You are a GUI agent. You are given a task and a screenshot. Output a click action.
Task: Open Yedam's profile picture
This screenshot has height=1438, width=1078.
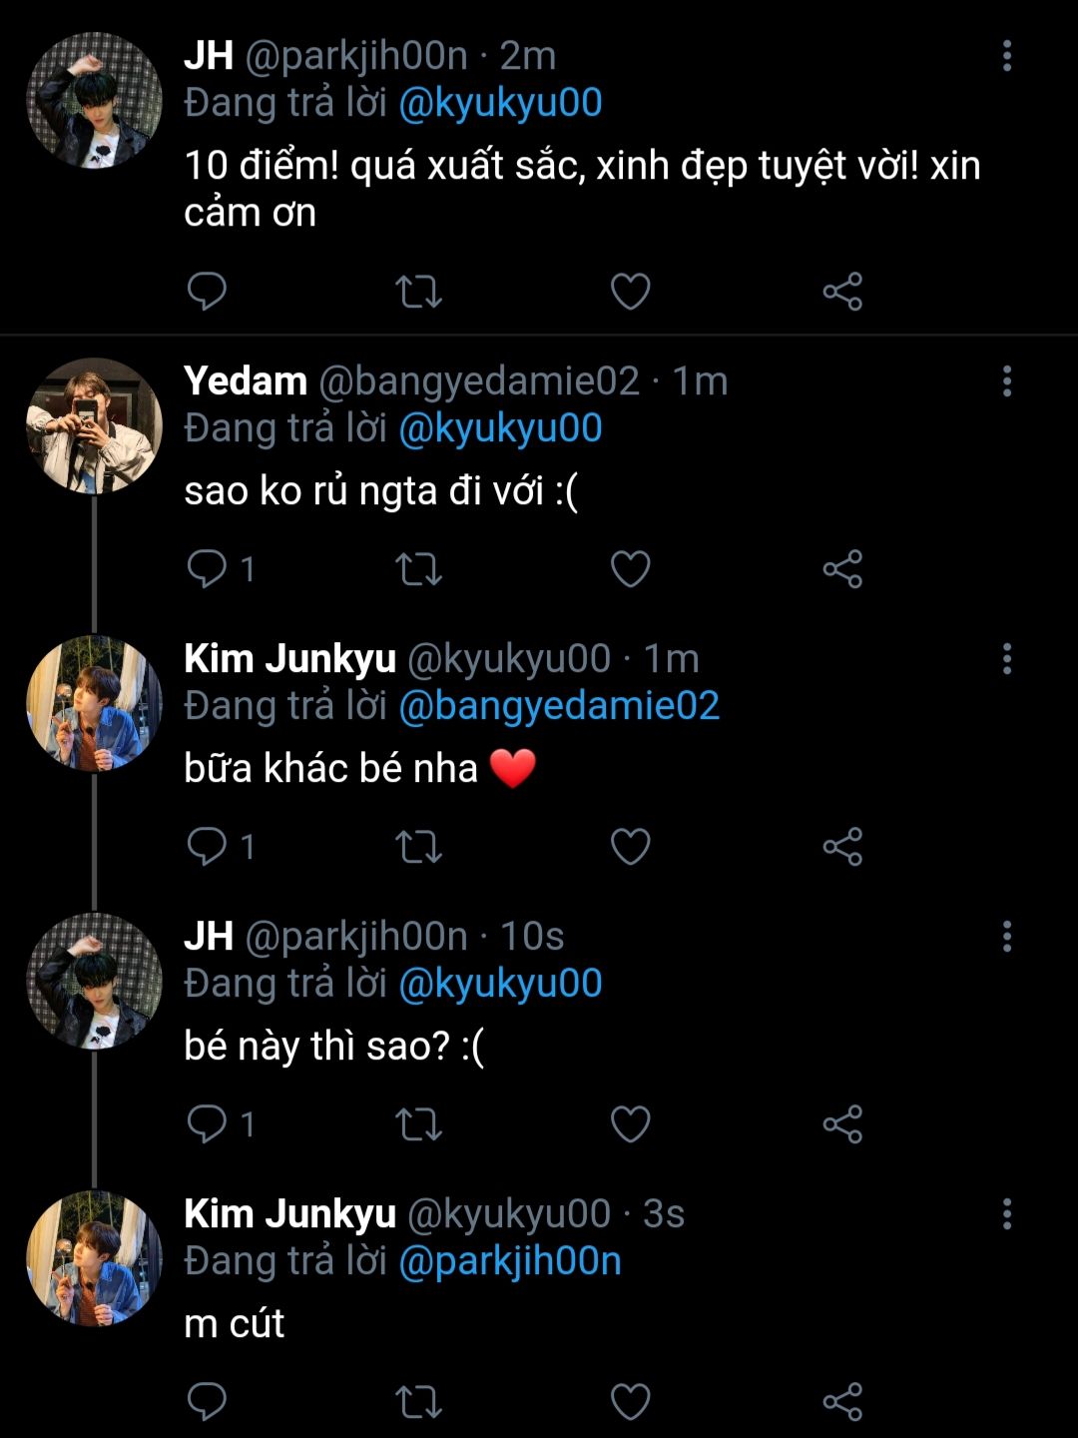(94, 426)
